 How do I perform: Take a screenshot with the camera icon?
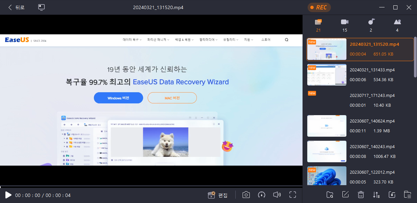click(246, 195)
